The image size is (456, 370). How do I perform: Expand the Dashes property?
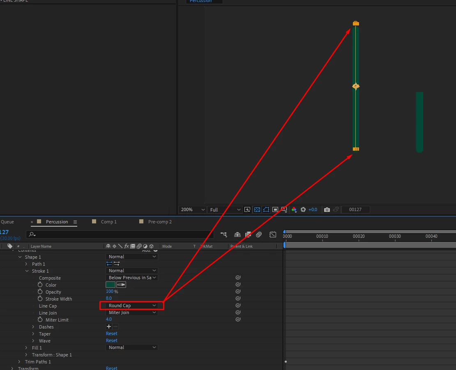point(33,327)
